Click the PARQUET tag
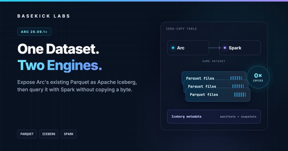This screenshot has height=151, width=288. tap(27, 134)
